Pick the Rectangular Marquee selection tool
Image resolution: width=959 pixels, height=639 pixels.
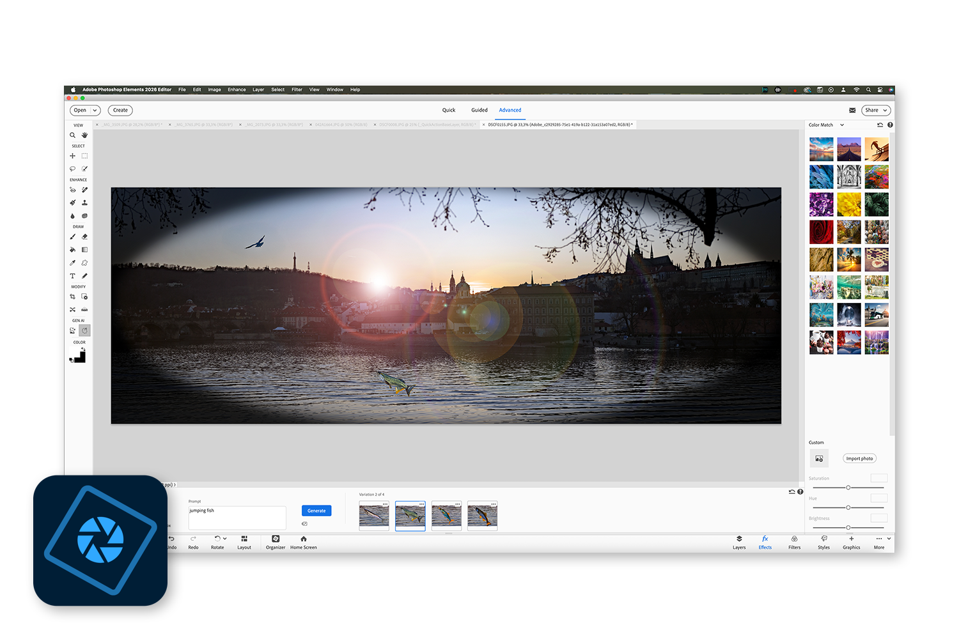tap(84, 156)
